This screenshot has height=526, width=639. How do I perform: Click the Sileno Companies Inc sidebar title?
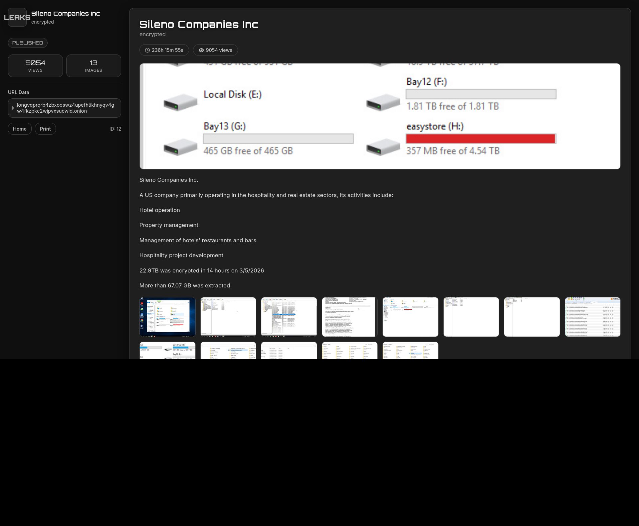(x=66, y=14)
